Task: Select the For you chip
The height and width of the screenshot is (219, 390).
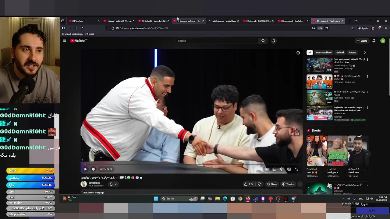Action: click(x=352, y=53)
